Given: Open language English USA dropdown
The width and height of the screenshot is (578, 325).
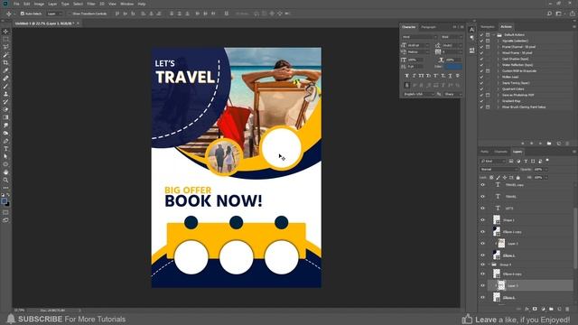Looking at the screenshot, I should pos(419,94).
